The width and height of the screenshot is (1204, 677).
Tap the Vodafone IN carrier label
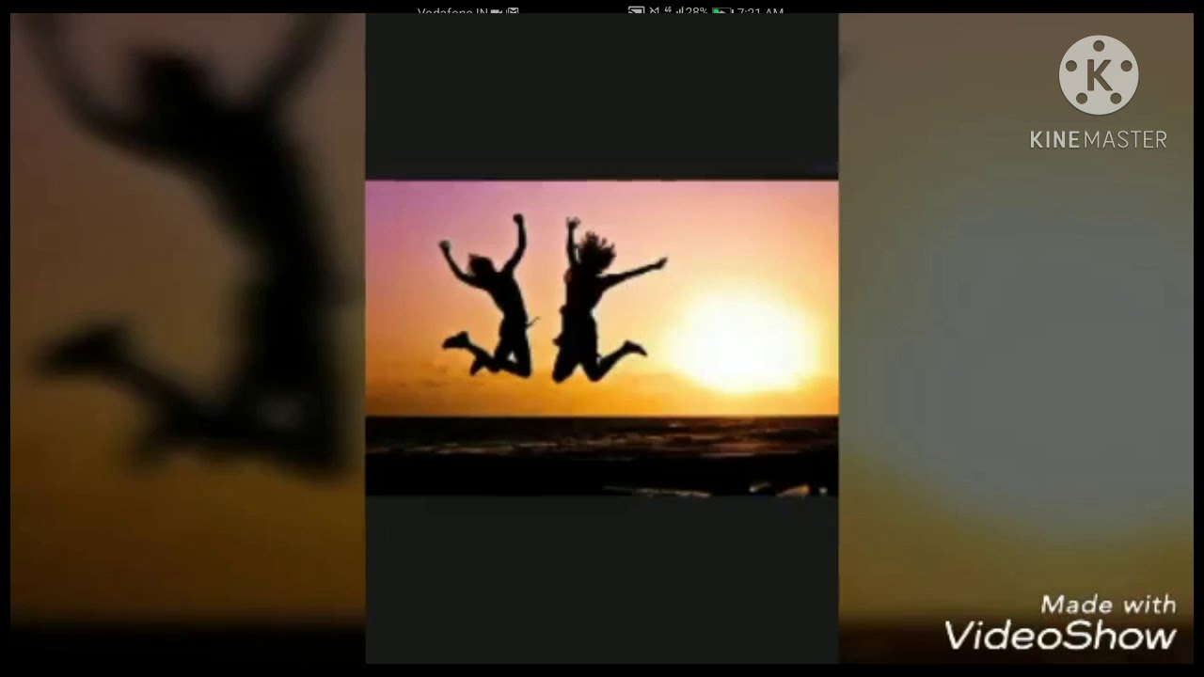pos(451,12)
